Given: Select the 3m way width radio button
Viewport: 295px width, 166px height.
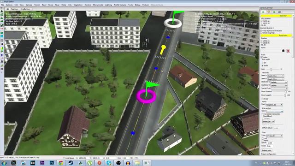Looking at the screenshot, I should coord(263,63).
